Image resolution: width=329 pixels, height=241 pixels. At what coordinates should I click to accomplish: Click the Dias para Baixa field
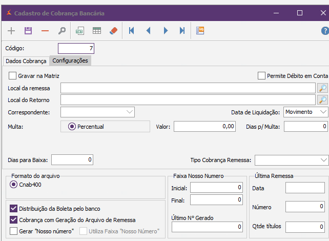[x=72, y=160]
